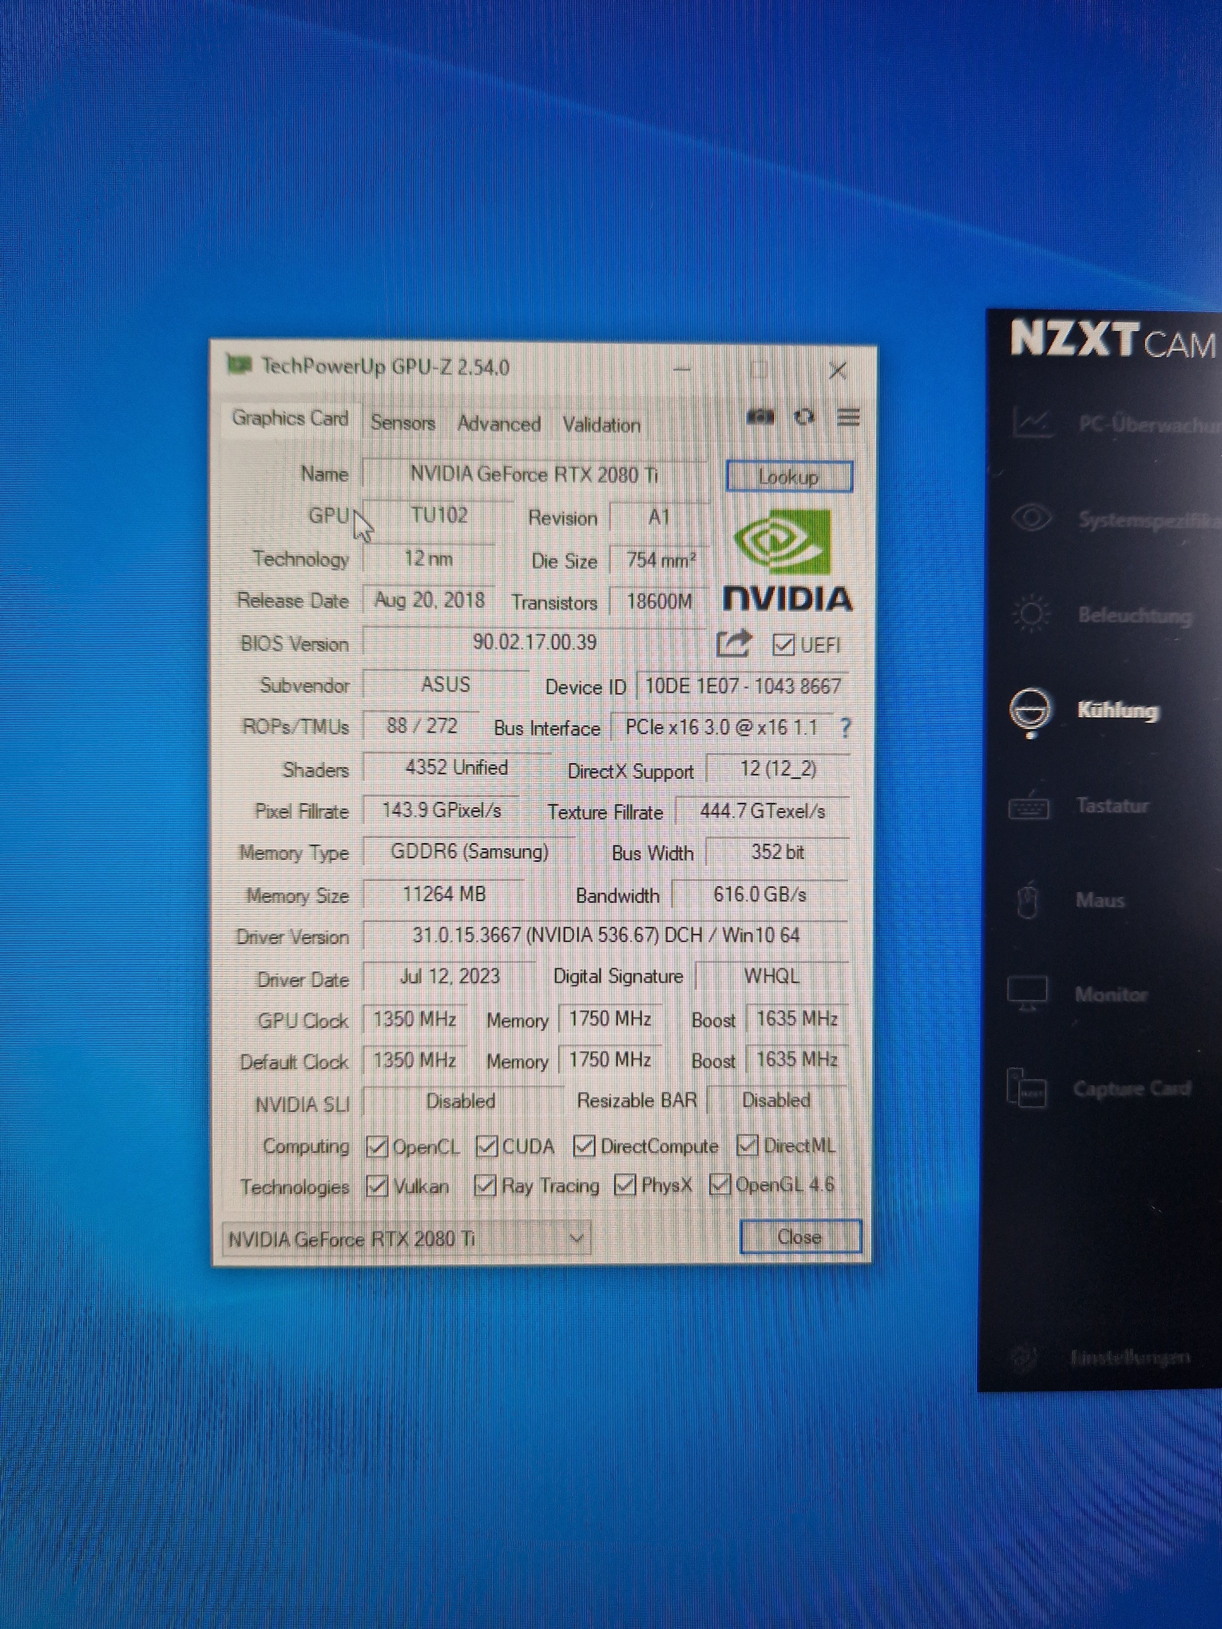Screen dimensions: 1222x1629
Task: Click the GPU-Z refresh icon
Action: (x=804, y=417)
